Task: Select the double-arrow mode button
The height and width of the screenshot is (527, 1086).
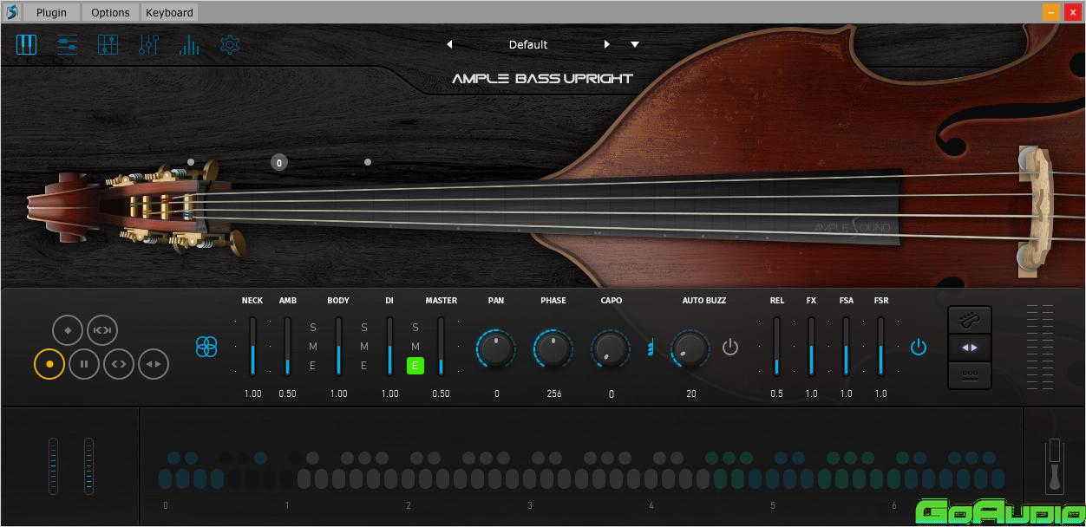Action: pos(970,348)
